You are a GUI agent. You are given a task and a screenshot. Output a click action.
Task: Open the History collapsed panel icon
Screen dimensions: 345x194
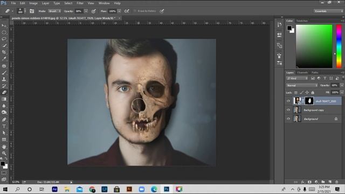(x=279, y=25)
